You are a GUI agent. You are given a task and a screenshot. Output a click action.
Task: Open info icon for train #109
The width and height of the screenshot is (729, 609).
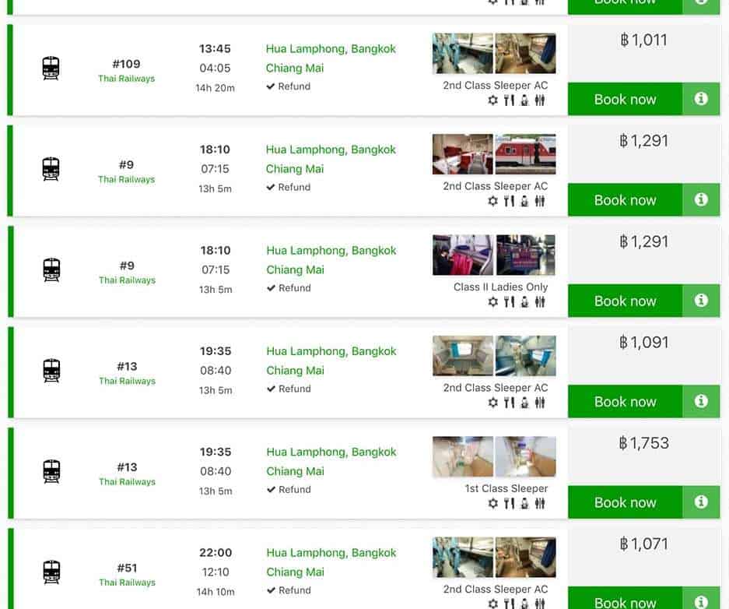click(x=701, y=99)
